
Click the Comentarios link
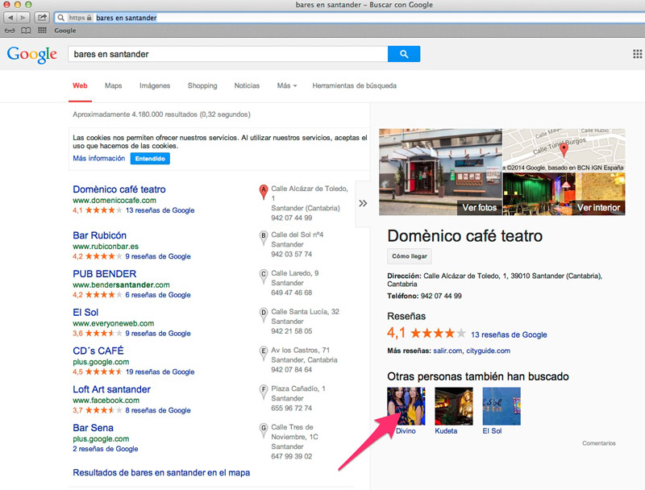pyautogui.click(x=599, y=443)
